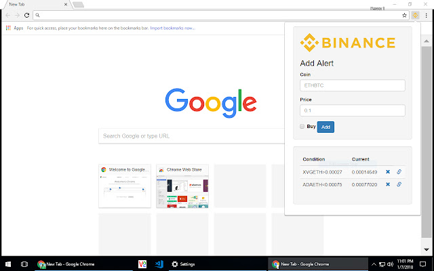Select current value 0.00077020
The width and height of the screenshot is (434, 271).
point(364,184)
